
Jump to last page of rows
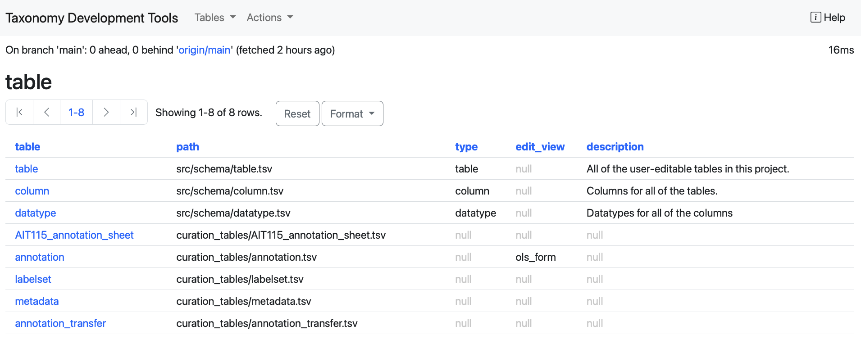pos(134,112)
